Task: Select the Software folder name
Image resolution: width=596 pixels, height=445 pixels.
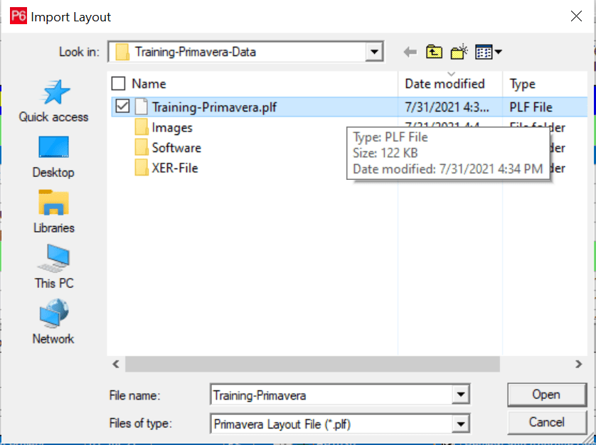Action: point(176,148)
